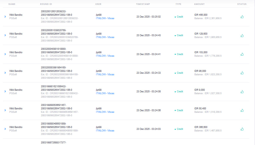Image resolution: width=255 pixels, height=145 pixels.
Task: Click Balance : IDR 1,518,356.5
Action: (x=208, y=112)
